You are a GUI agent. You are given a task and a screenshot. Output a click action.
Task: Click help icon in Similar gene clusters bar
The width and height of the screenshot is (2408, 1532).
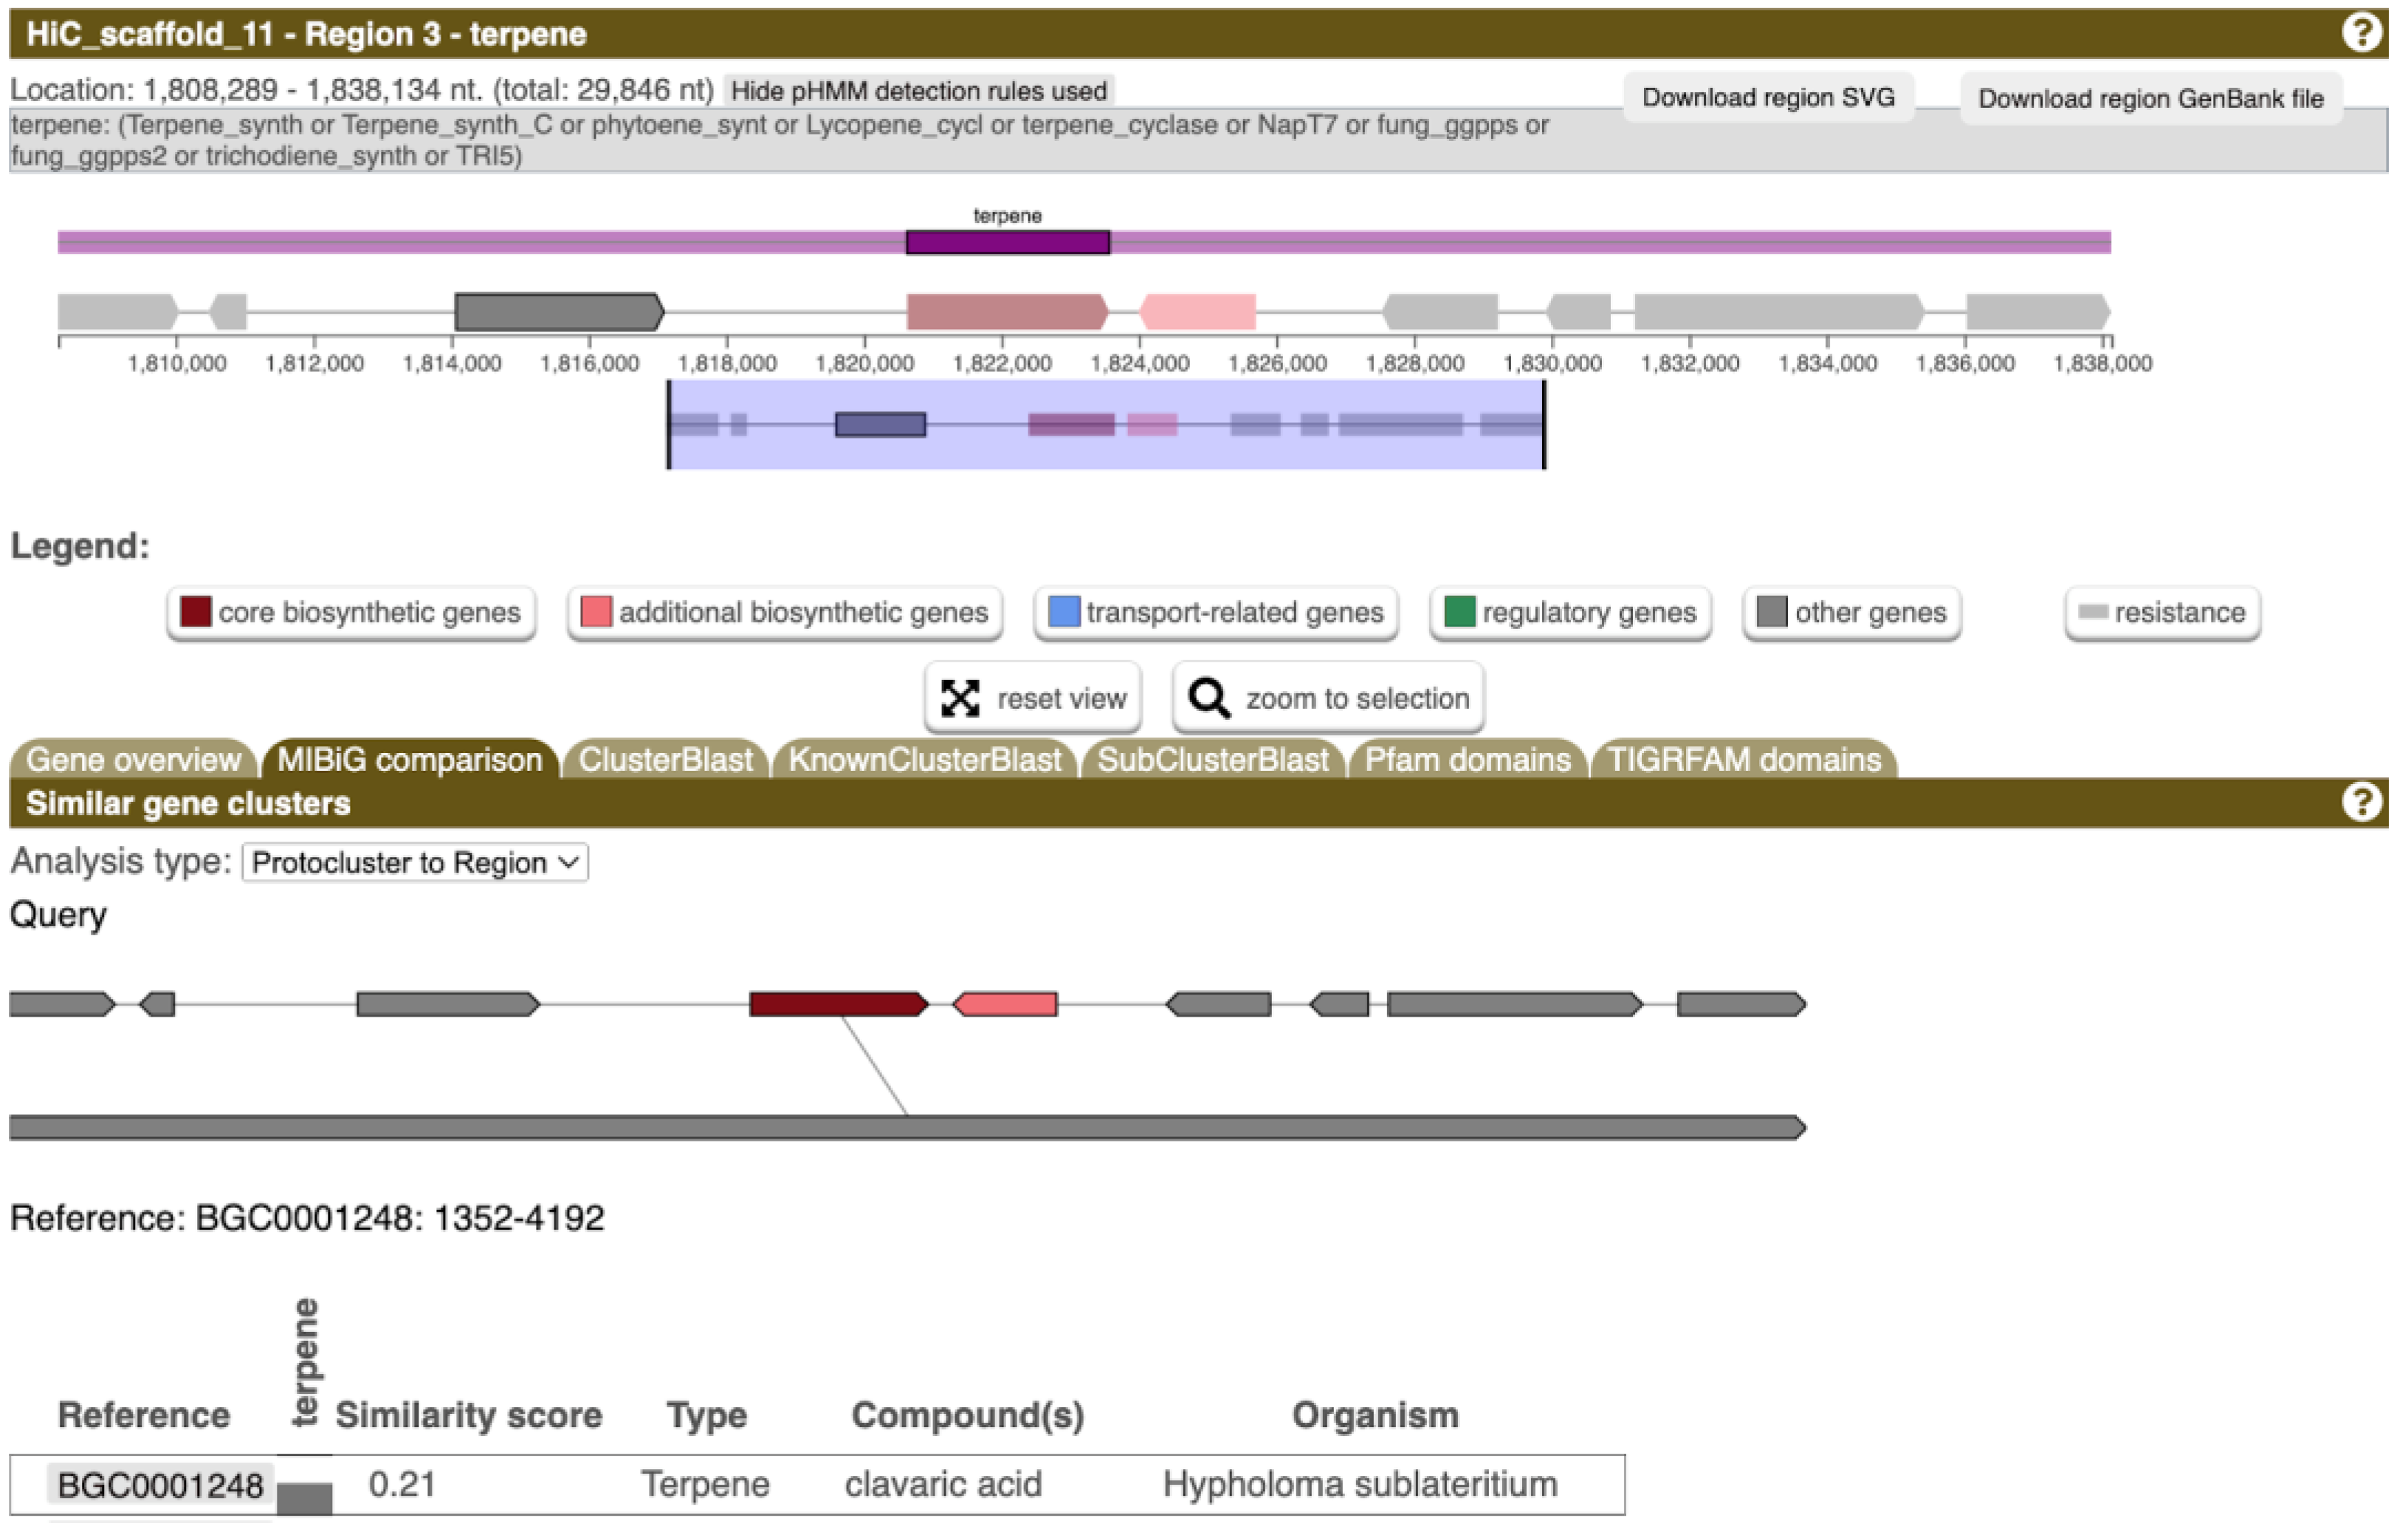(x=2361, y=802)
